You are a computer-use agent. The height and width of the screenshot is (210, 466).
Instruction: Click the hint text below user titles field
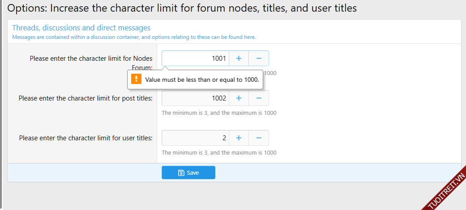(x=219, y=153)
